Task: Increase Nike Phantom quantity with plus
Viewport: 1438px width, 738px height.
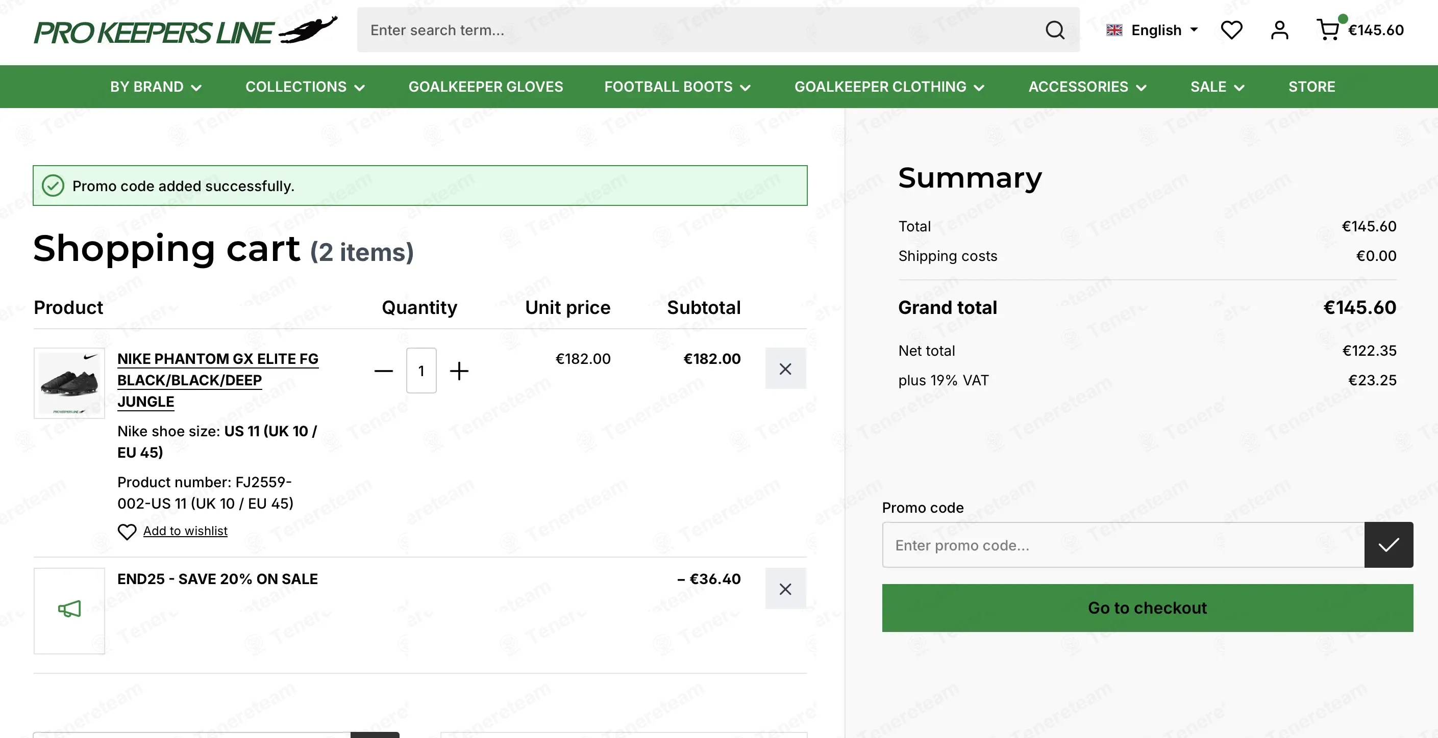Action: coord(459,371)
